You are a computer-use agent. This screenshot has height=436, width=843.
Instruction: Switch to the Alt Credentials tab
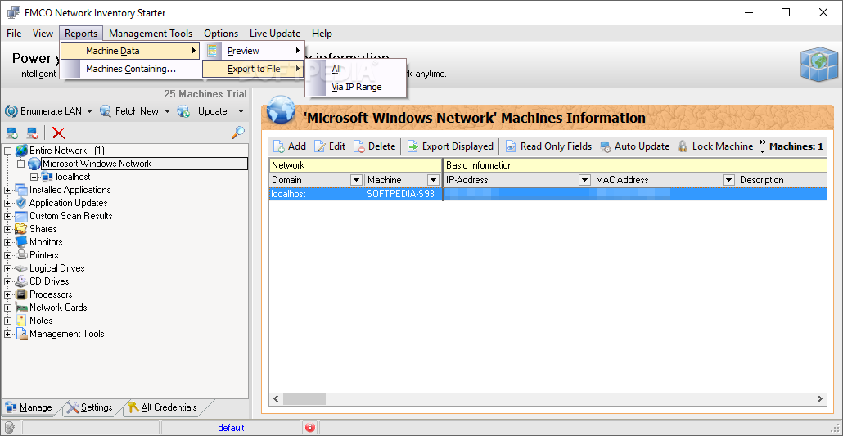[x=163, y=407]
